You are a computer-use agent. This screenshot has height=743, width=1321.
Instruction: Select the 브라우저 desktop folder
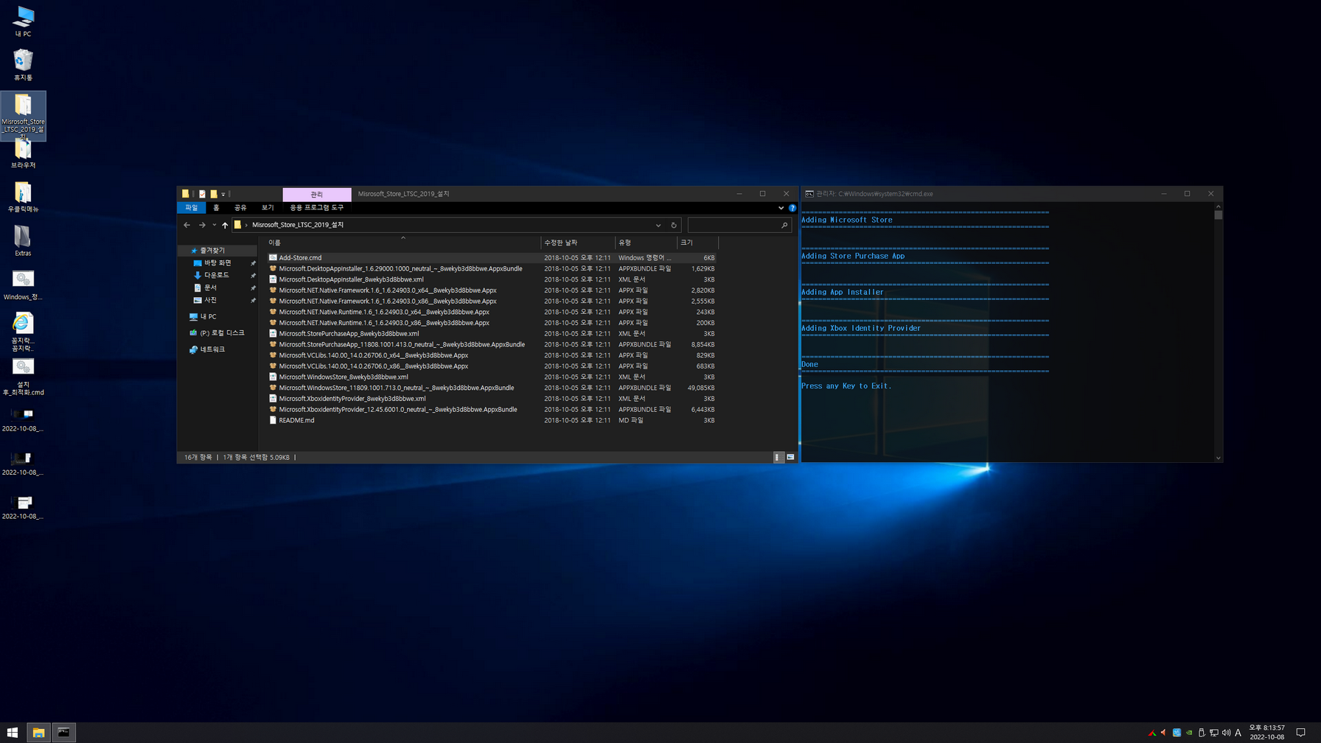click(23, 153)
